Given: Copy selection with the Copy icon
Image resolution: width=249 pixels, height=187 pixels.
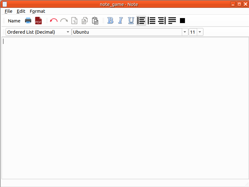Looking at the screenshot, I should point(85,21).
